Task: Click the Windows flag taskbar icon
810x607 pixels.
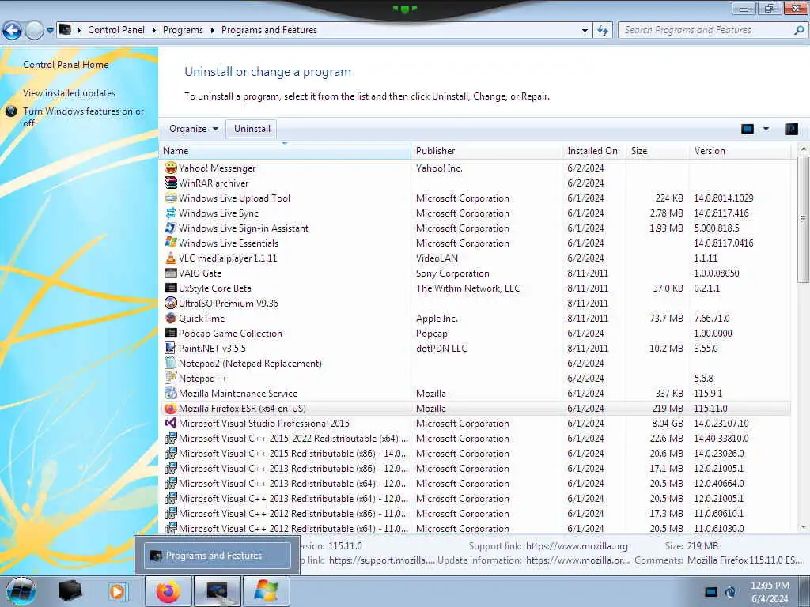Action: click(x=266, y=591)
